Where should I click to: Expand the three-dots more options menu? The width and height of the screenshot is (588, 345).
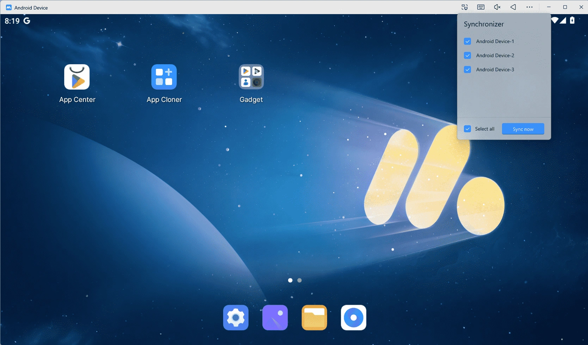point(529,7)
